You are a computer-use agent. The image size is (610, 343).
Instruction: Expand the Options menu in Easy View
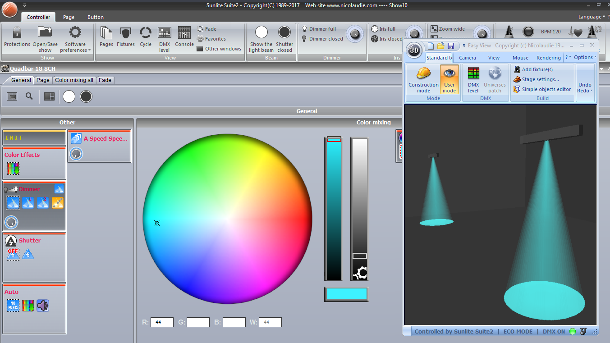coord(585,57)
